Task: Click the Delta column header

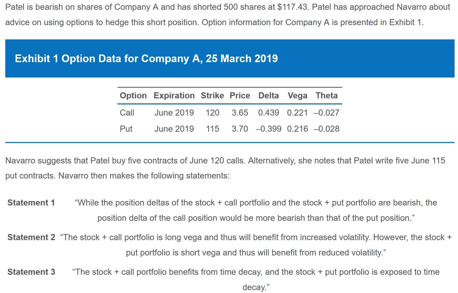Action: pyautogui.click(x=268, y=95)
